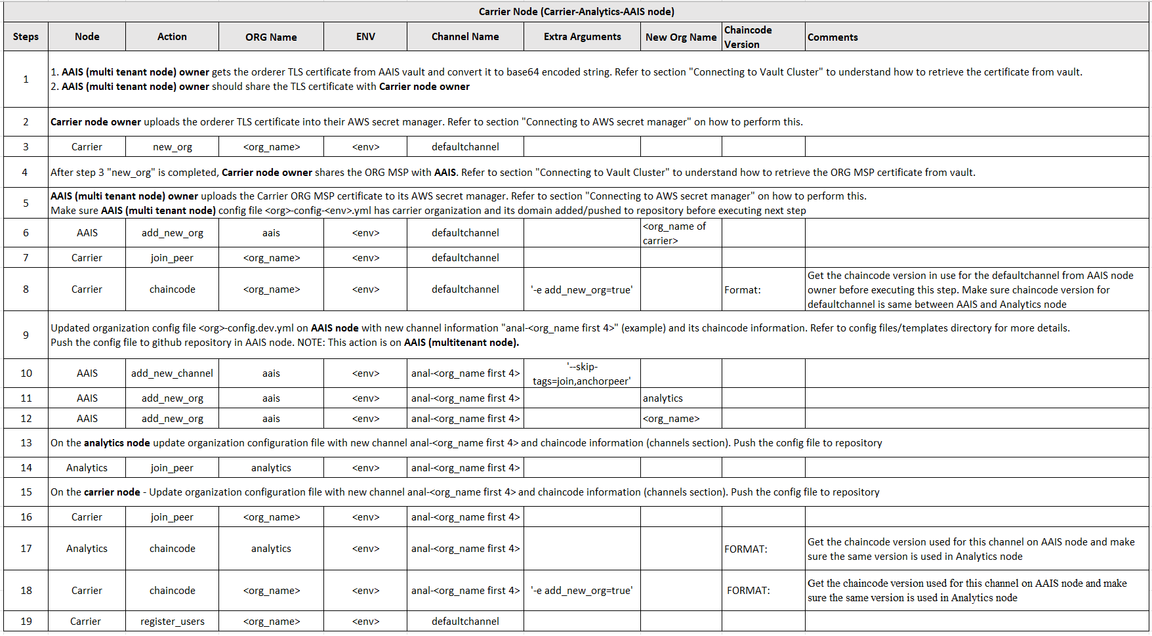
Task: Click the step 14 Analytics node cell
Action: [x=87, y=467]
